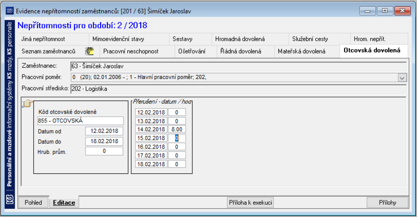Click the 18.02.2018 interruption date cell
Screen dimensions: 417x217
click(x=151, y=164)
